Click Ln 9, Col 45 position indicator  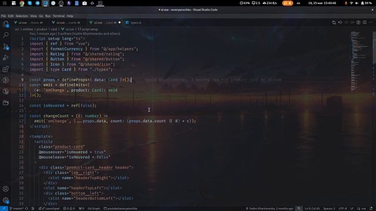(x=312, y=209)
